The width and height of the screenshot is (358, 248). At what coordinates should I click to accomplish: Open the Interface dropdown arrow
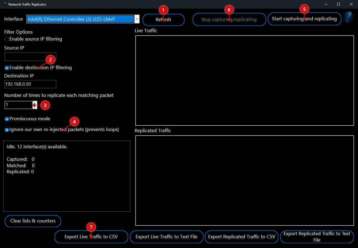(x=137, y=19)
